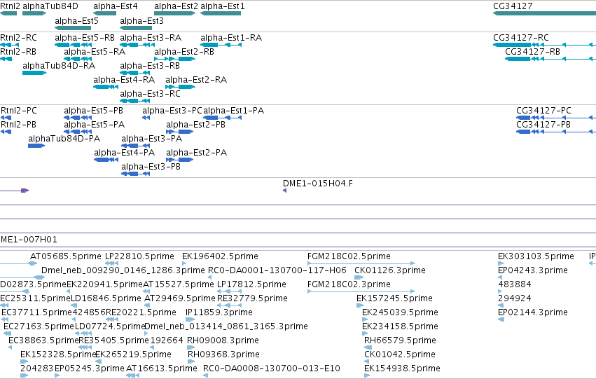Click the ME1-007H01 clone label
This screenshot has width=596, height=379.
29,240
